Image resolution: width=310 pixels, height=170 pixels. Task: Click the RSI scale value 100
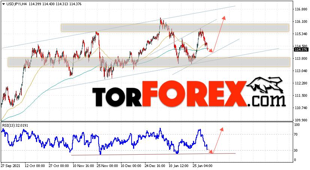(x=297, y=125)
